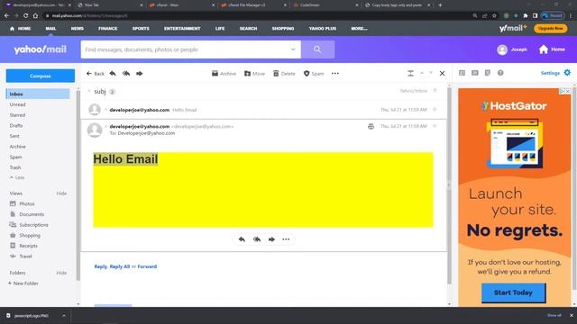Click the Forward link at bottom

point(147,266)
